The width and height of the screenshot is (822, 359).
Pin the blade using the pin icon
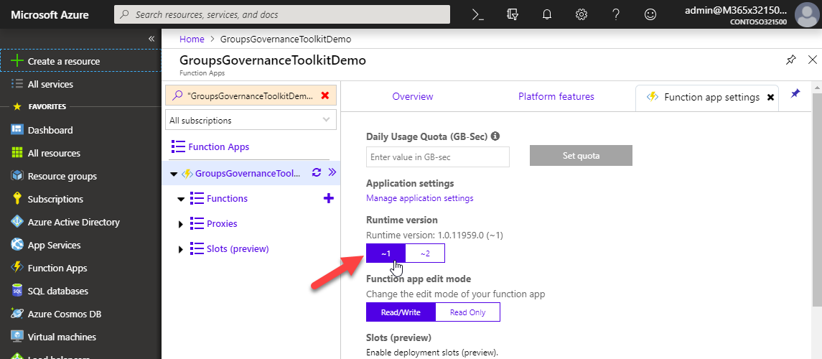(790, 60)
